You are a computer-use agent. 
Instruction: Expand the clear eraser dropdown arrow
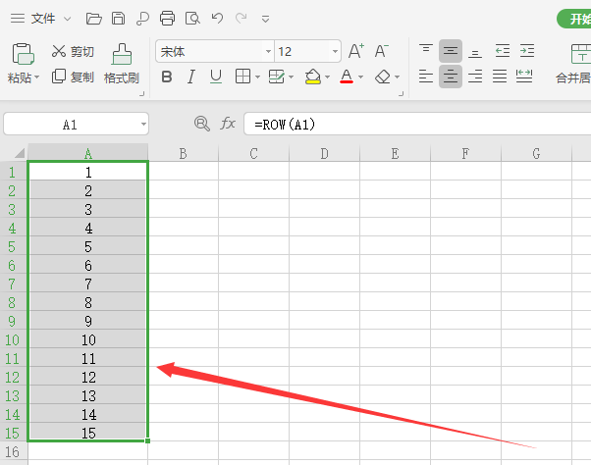pos(397,77)
